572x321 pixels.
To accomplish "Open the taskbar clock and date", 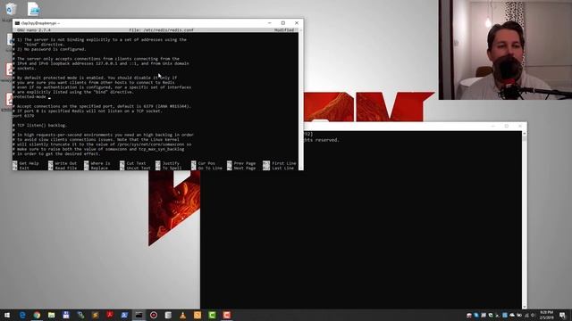I will pyautogui.click(x=546, y=315).
